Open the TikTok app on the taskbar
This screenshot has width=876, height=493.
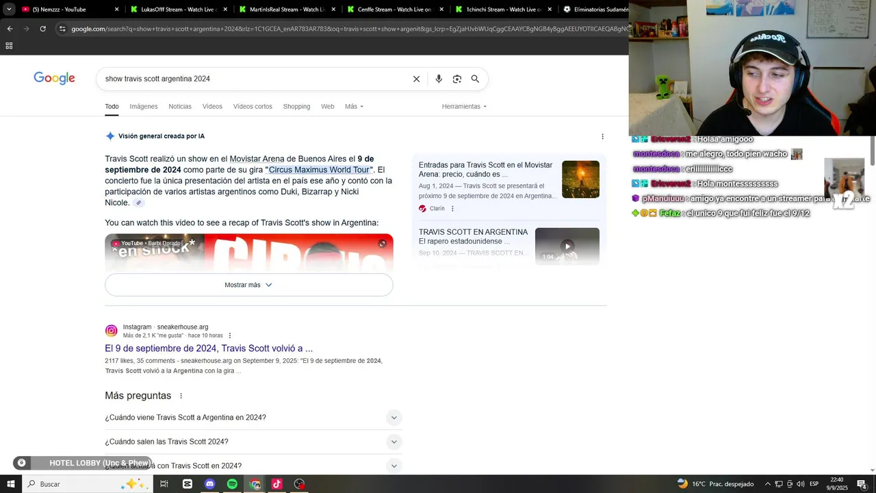(276, 484)
